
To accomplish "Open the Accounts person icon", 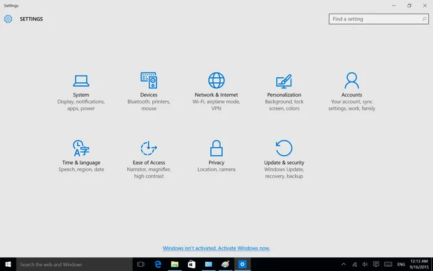I will [x=351, y=80].
